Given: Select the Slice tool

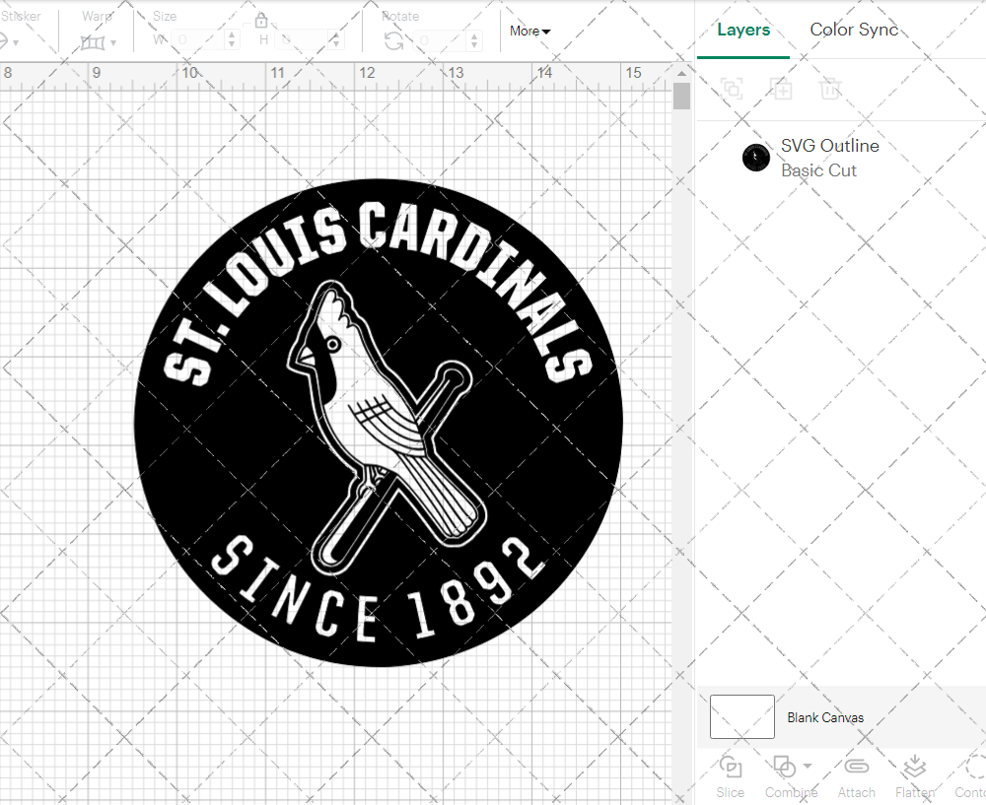Looking at the screenshot, I should tap(730, 777).
